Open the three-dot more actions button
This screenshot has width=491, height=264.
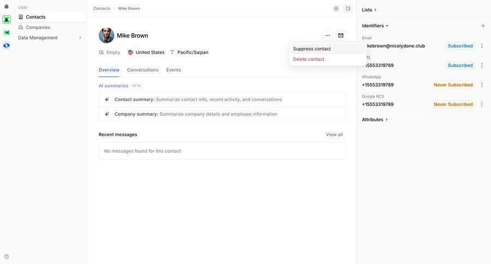click(x=327, y=35)
